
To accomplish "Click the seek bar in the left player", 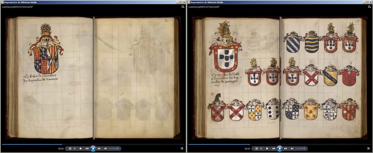I will point(93,144).
